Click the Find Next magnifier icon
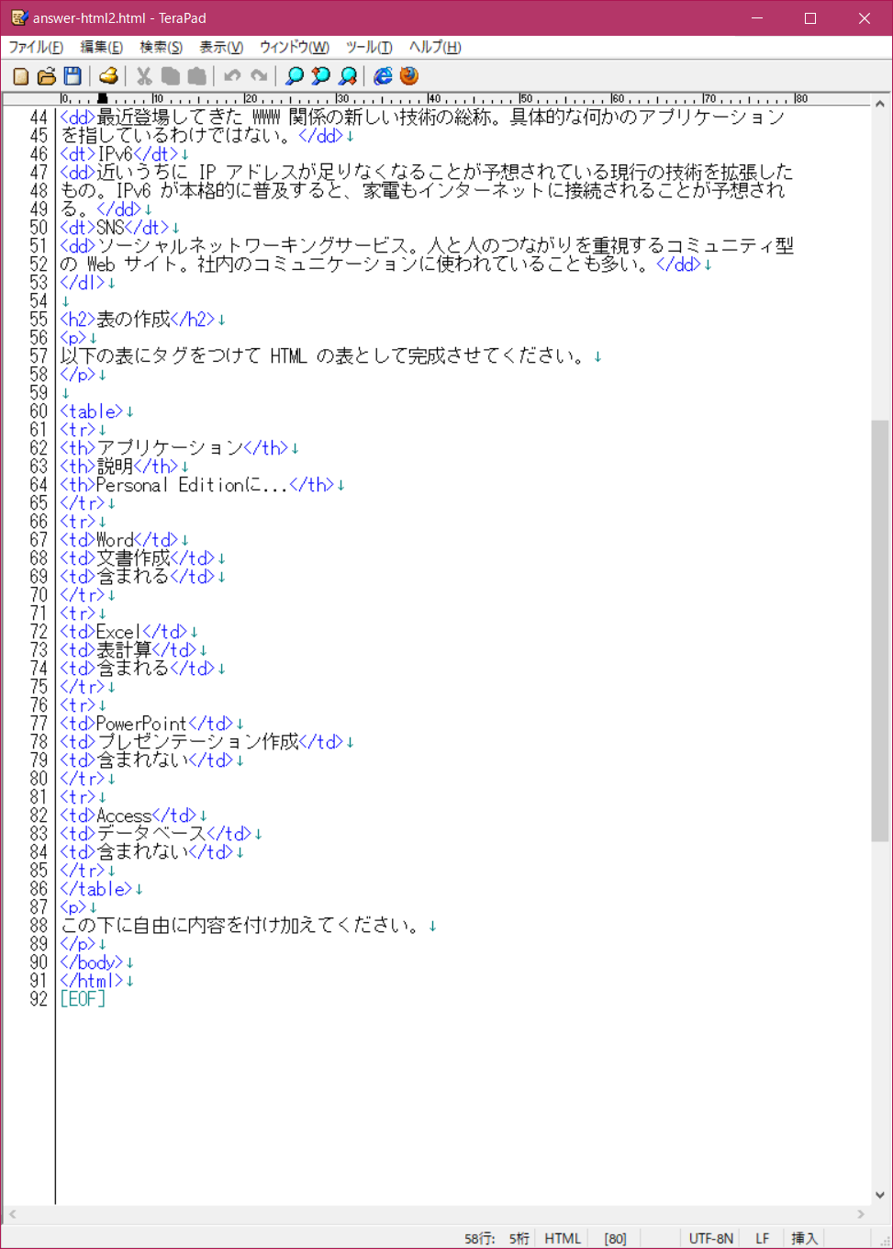 pos(347,76)
